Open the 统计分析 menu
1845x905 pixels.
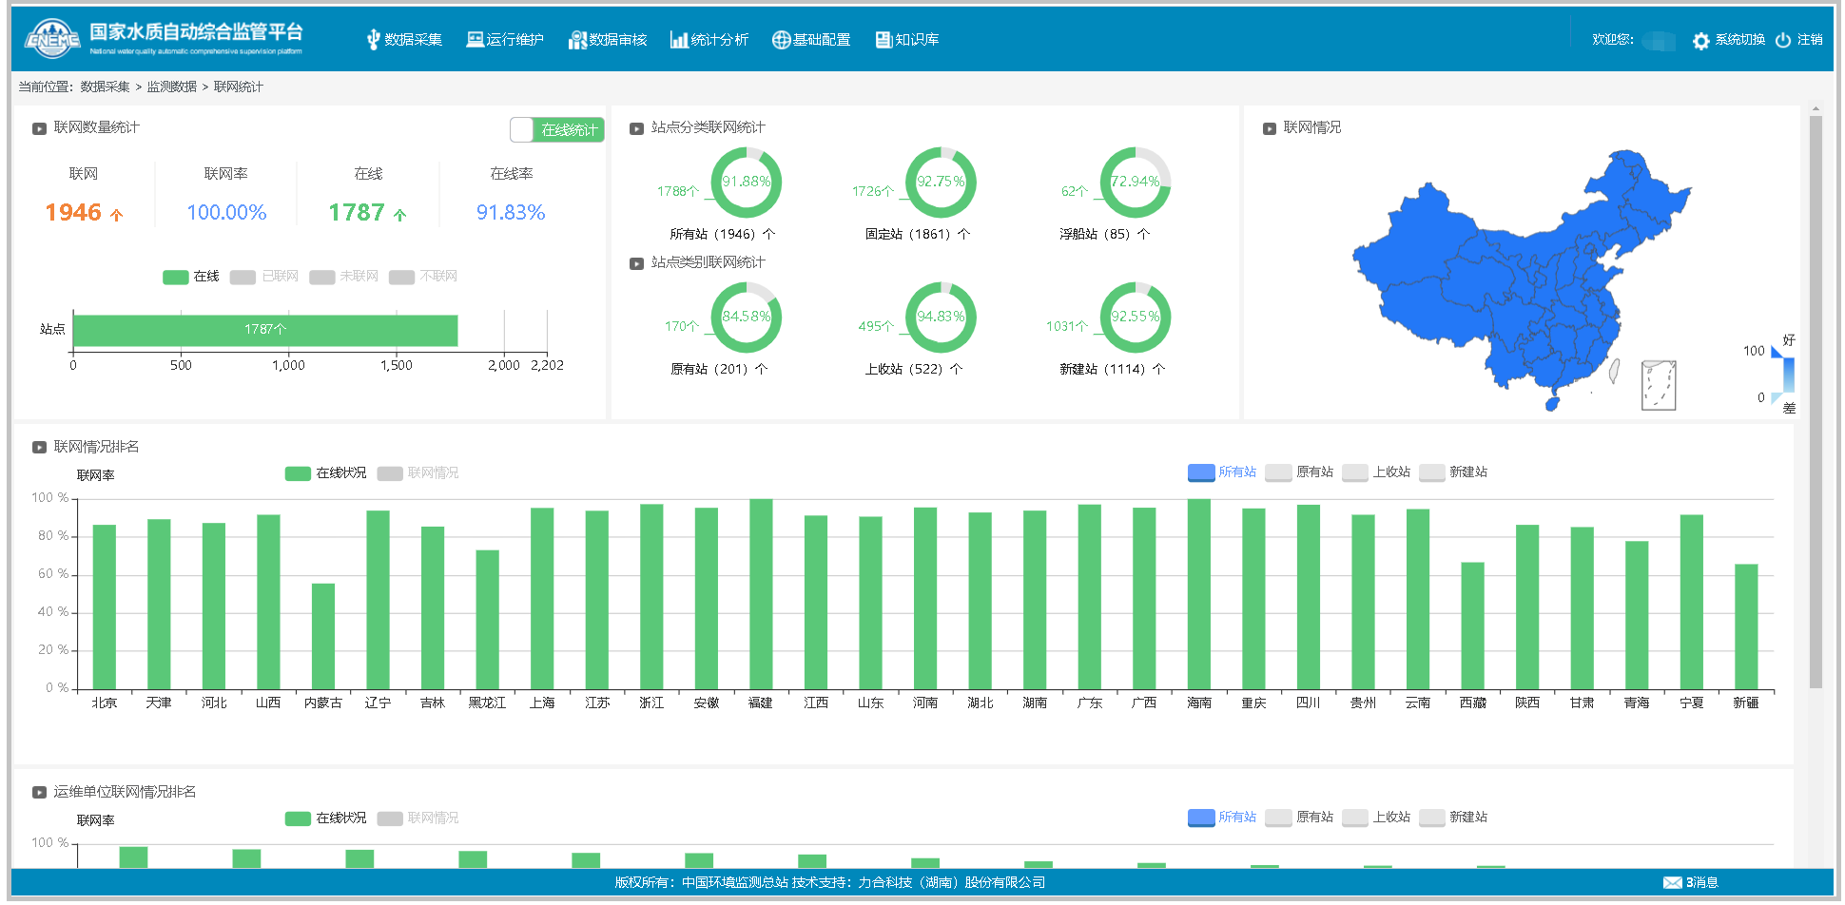pyautogui.click(x=709, y=40)
